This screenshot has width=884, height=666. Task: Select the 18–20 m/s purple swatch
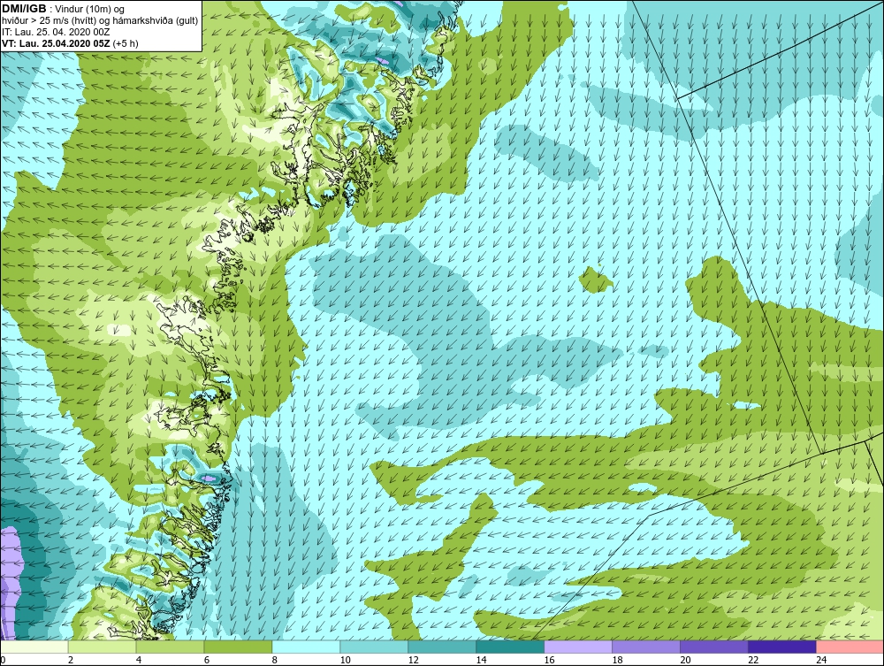coord(646,647)
